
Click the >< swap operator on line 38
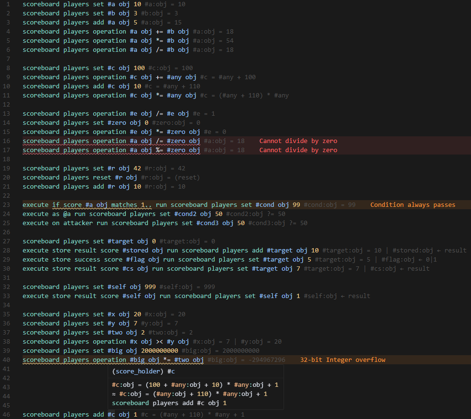coord(160,342)
